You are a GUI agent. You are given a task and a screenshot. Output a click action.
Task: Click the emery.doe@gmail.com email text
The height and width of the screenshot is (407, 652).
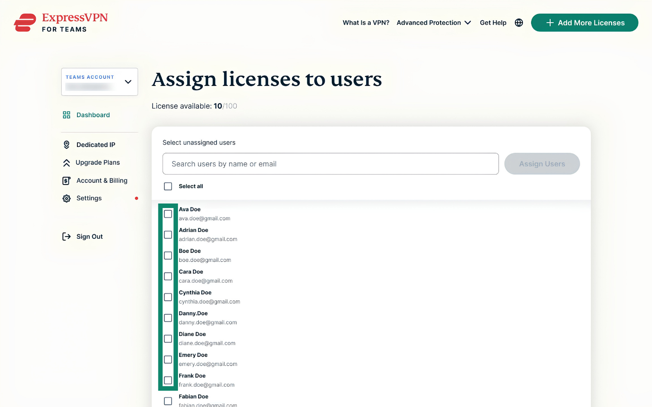(208, 364)
